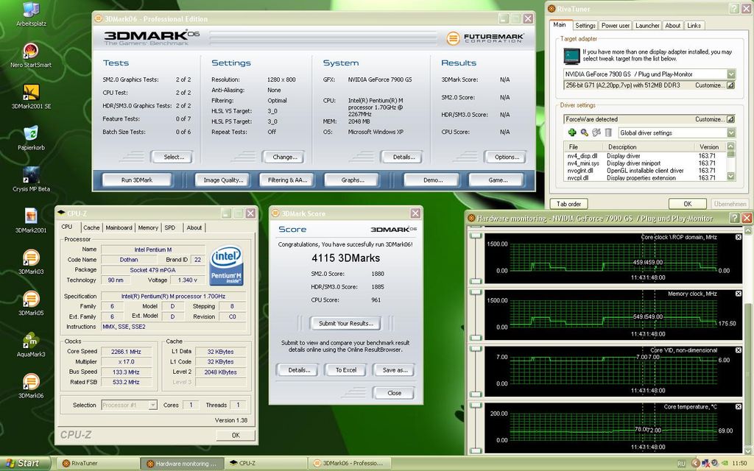Image resolution: width=754 pixels, height=471 pixels.
Task: Click the RU language indicator in system tray
Action: (681, 464)
